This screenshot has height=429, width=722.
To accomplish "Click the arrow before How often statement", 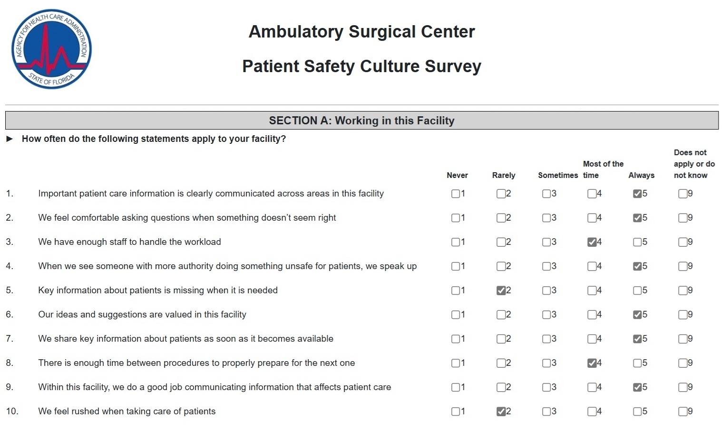I will point(10,139).
